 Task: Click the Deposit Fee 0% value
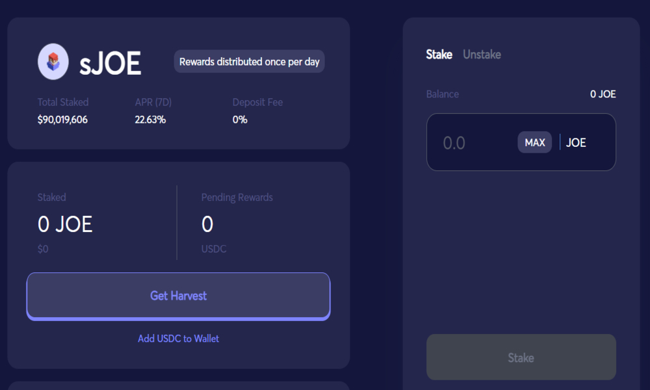(x=240, y=120)
